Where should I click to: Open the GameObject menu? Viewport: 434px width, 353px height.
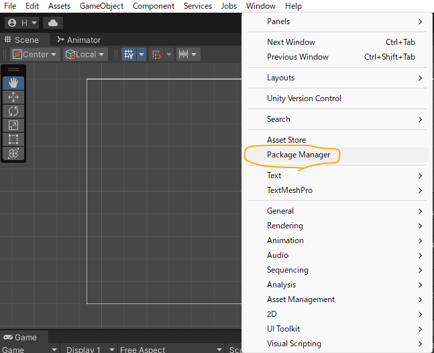[x=101, y=6]
